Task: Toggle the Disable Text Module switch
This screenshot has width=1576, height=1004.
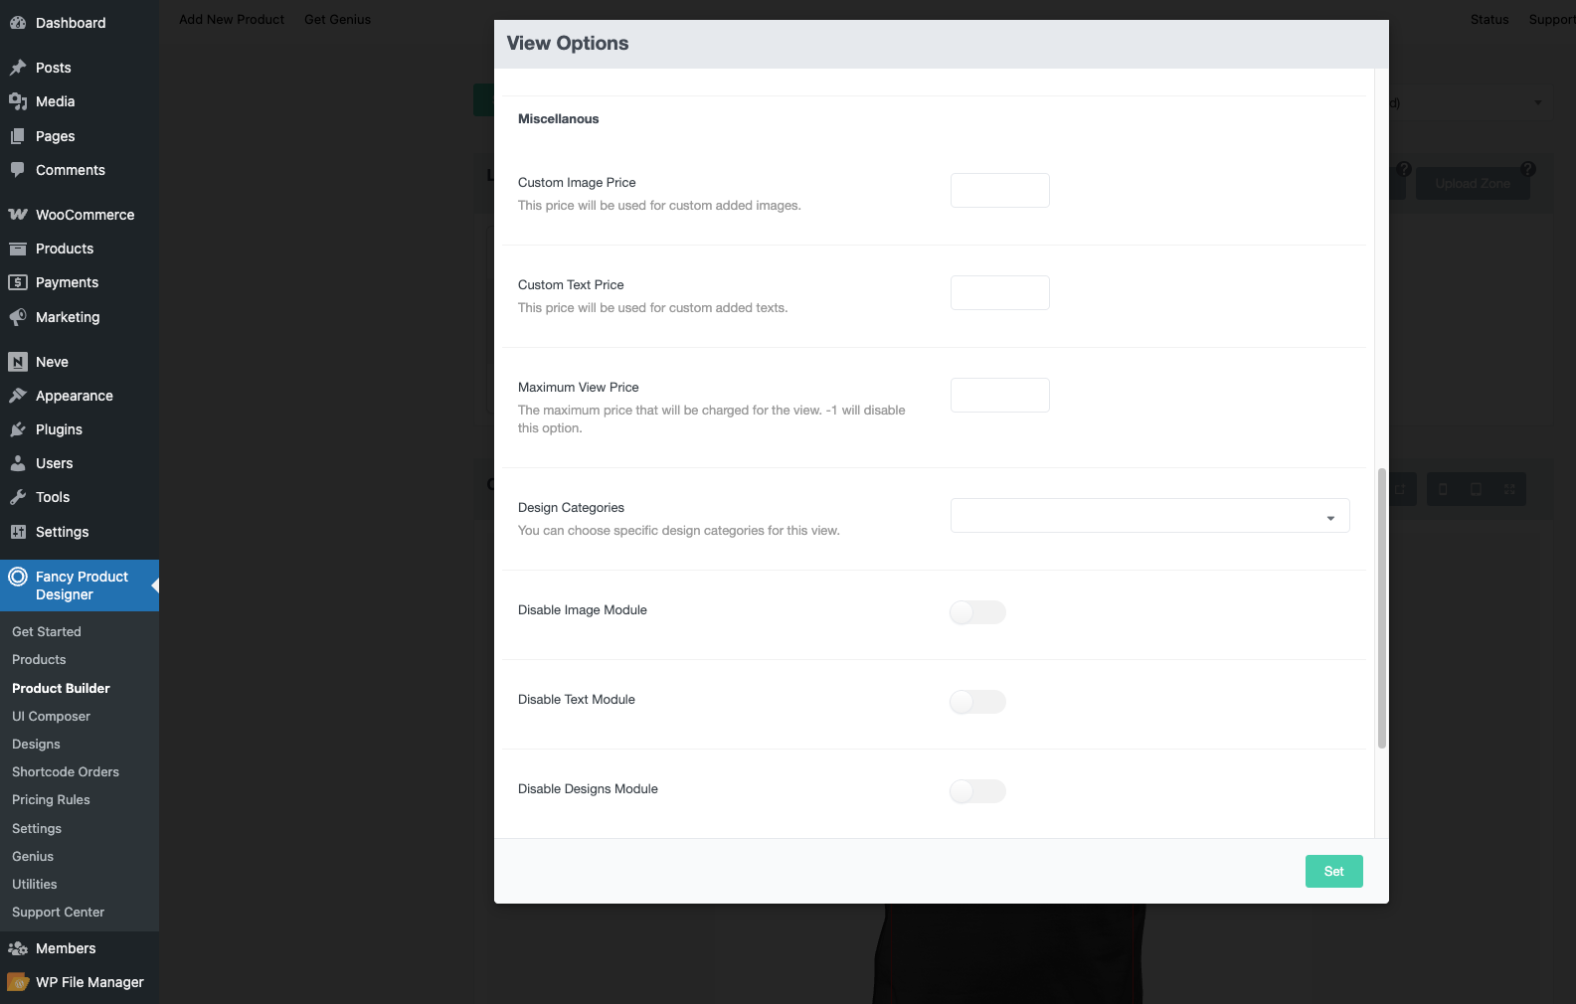Action: coord(977,702)
